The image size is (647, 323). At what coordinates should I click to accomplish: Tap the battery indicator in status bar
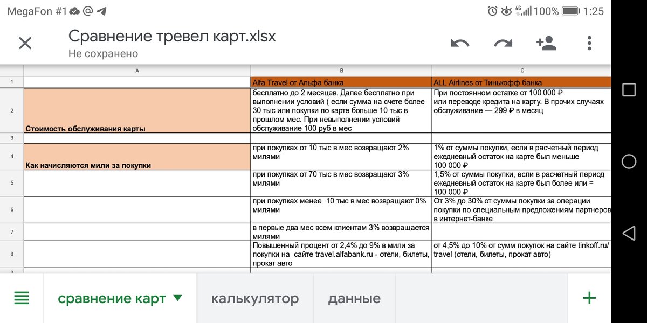[x=570, y=11]
